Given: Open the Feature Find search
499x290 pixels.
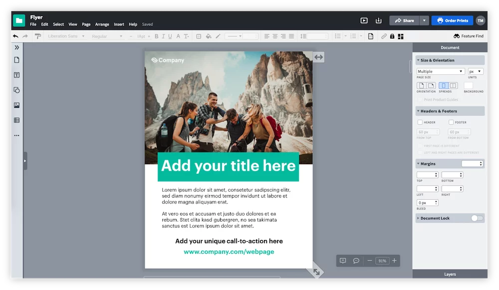Looking at the screenshot, I should [468, 36].
